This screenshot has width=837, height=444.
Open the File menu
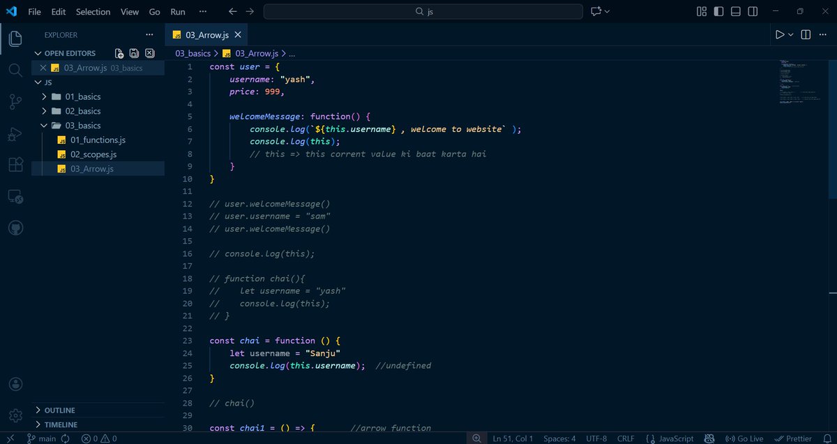34,12
